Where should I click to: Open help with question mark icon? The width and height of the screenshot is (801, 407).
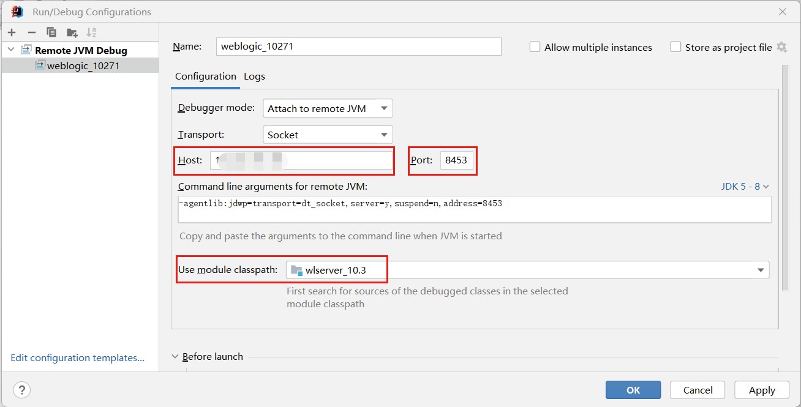coord(21,390)
